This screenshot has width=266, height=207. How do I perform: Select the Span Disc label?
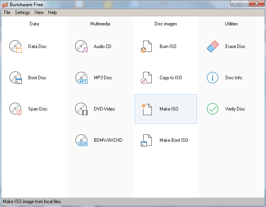(x=38, y=109)
